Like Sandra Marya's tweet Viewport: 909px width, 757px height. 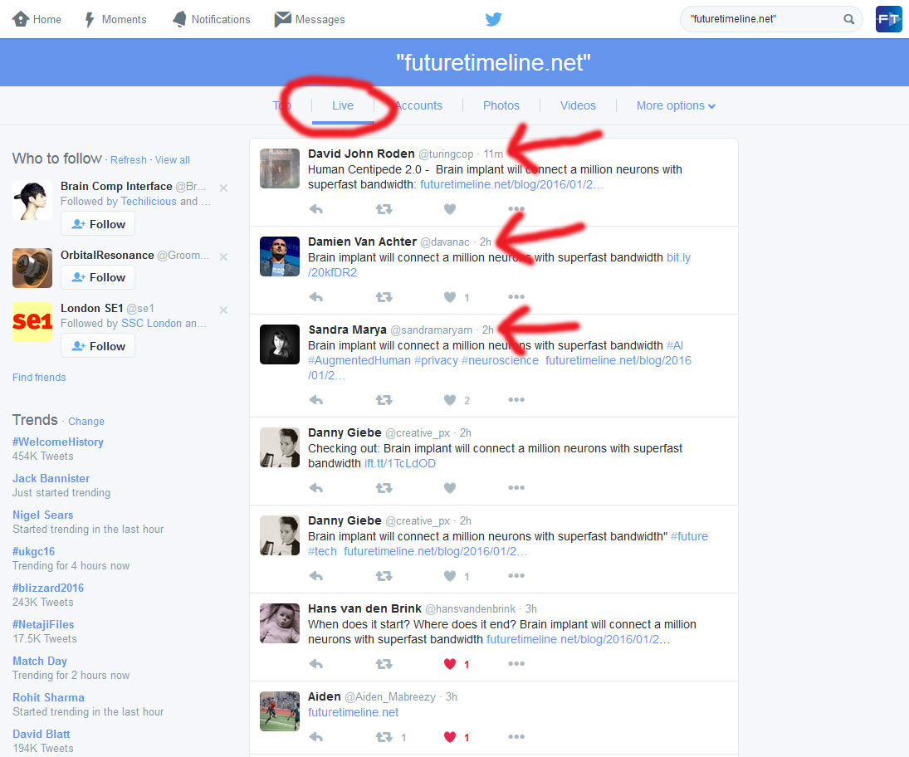[450, 400]
